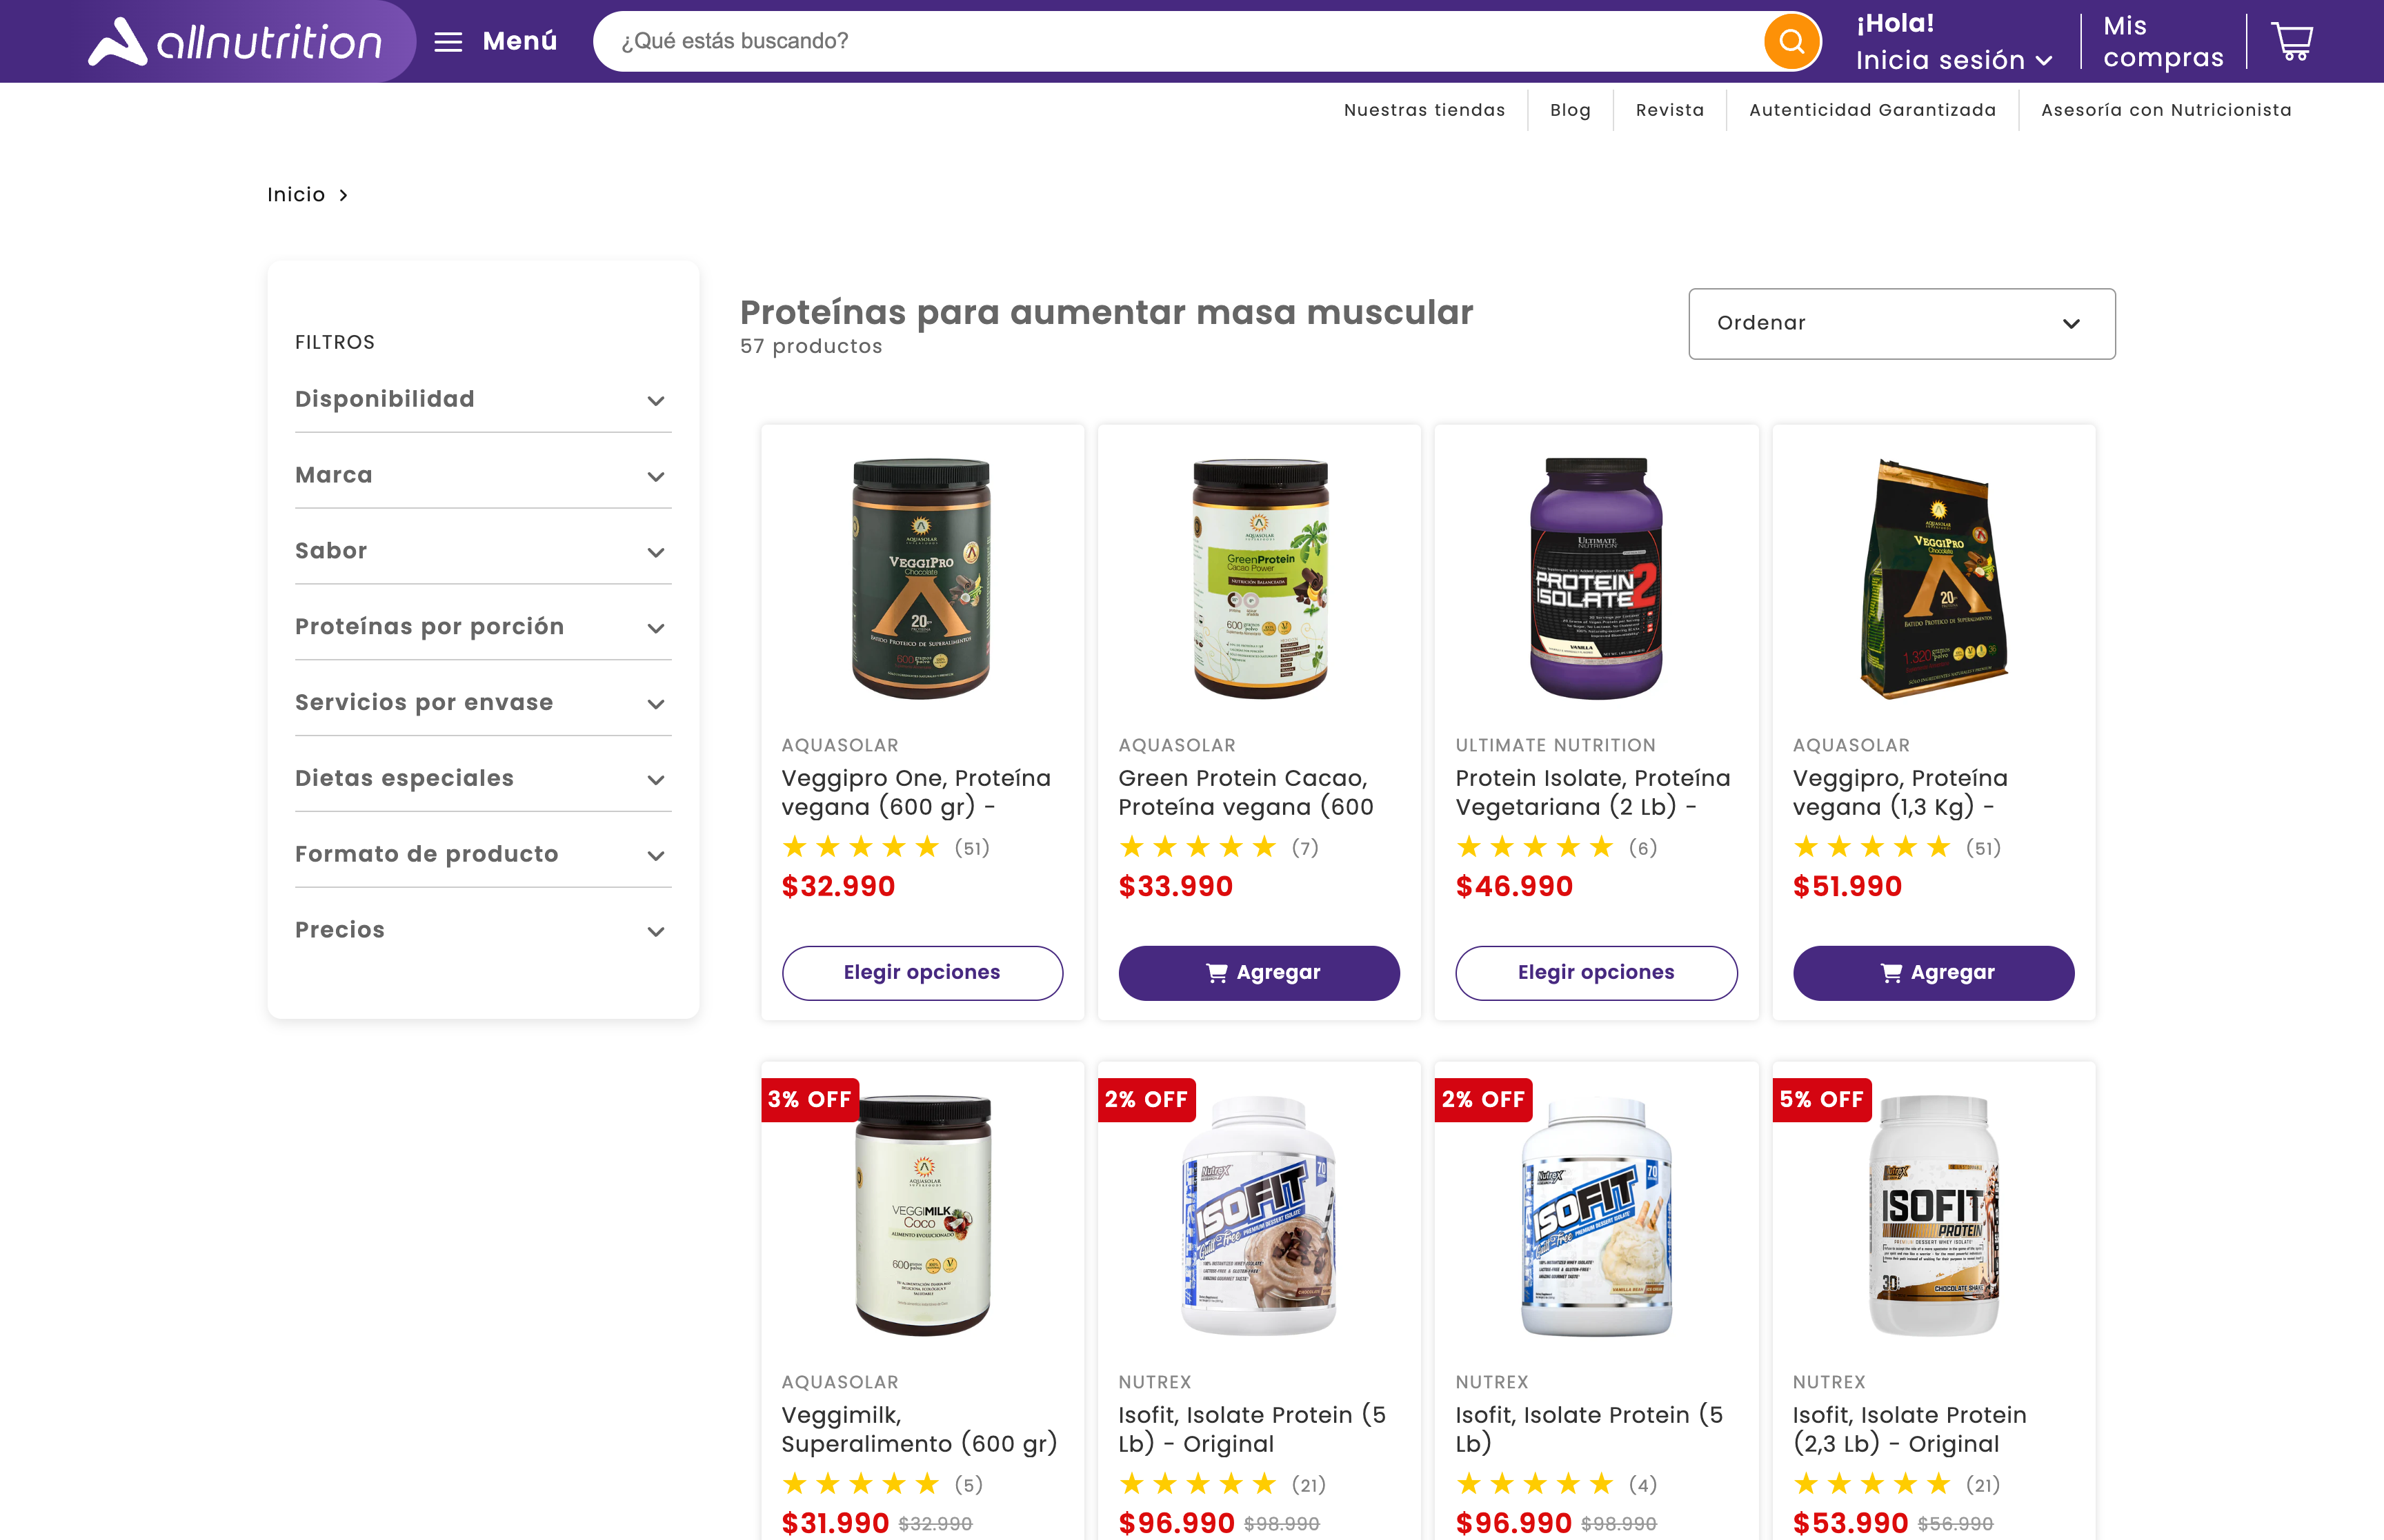Open the shopping cart icon
Image resolution: width=2384 pixels, height=1540 pixels.
[2293, 39]
